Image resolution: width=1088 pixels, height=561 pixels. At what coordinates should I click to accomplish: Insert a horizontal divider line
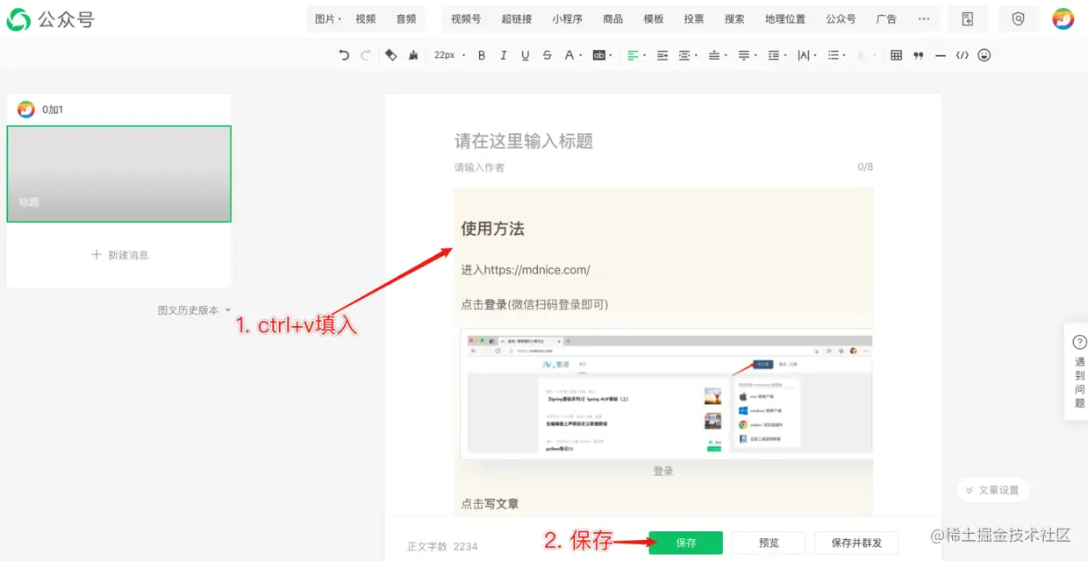941,54
